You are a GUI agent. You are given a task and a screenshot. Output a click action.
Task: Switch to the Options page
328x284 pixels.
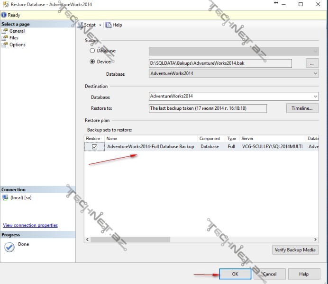click(x=17, y=45)
